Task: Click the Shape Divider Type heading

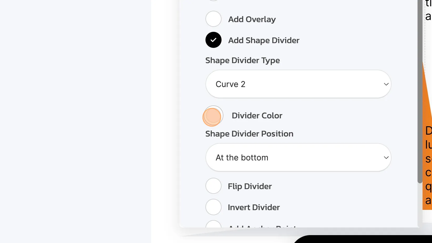Action: point(242,60)
